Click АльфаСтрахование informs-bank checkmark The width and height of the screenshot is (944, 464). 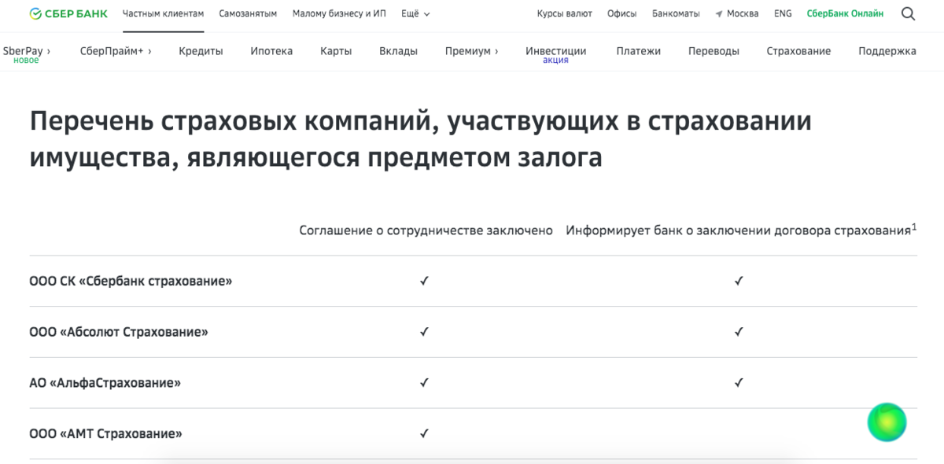[x=739, y=383]
